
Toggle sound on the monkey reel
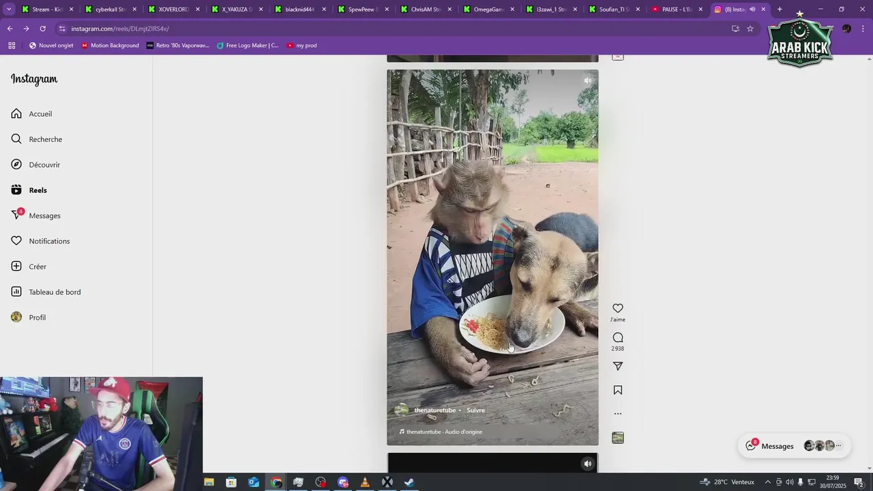click(x=587, y=80)
